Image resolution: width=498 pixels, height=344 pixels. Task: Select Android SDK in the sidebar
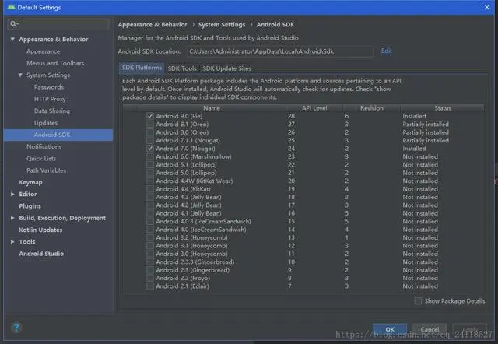(x=58, y=135)
